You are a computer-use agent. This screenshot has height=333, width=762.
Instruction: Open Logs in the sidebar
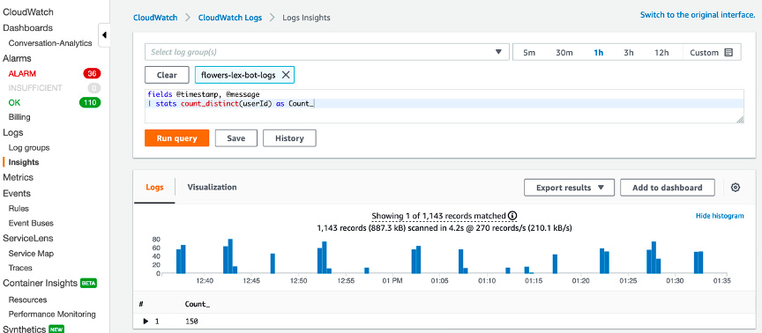[13, 132]
